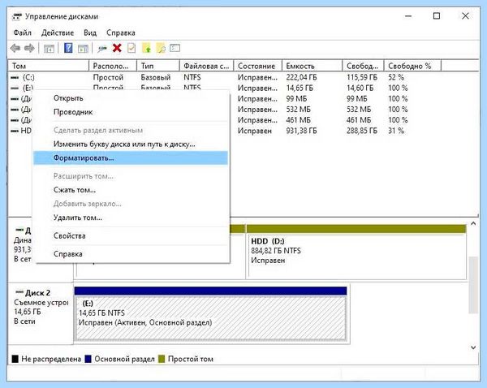
Task: Click the disk pane vertical scrollbar thumb
Action: point(473,285)
